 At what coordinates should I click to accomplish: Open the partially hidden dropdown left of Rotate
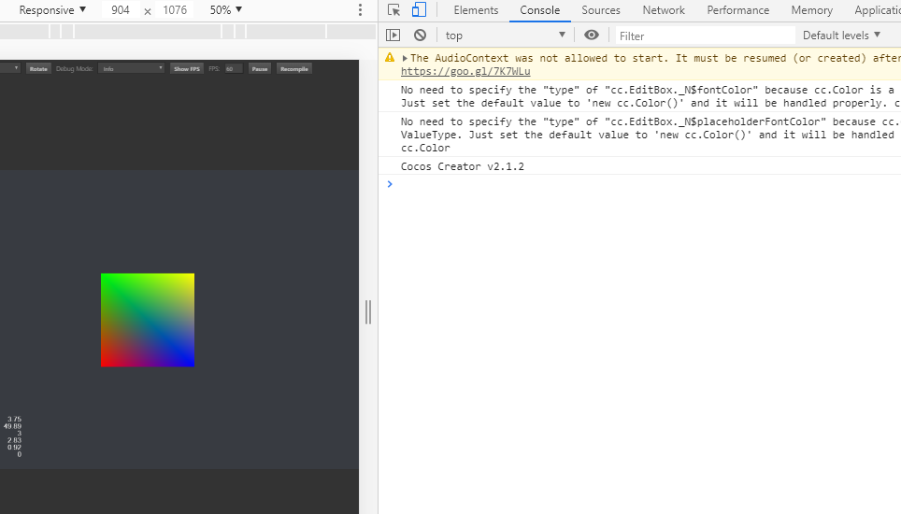click(x=10, y=68)
